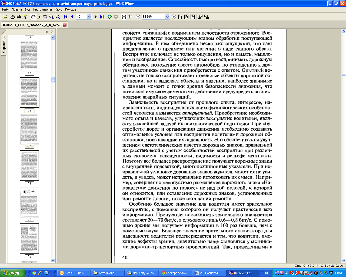This screenshot has height=277, width=346.
Task: Toggle continuous page layout icon
Action: (124, 17)
